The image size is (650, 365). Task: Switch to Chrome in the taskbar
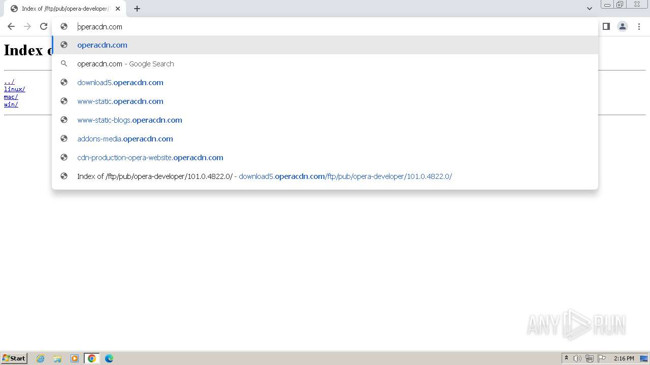[x=92, y=358]
